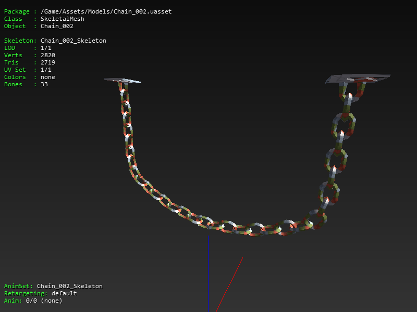This screenshot has height=312, width=417.
Task: Select the Skeleton value Chain_002_Skeleton
Action: [x=73, y=41]
